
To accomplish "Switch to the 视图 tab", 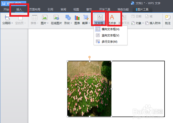I will 76,9.
